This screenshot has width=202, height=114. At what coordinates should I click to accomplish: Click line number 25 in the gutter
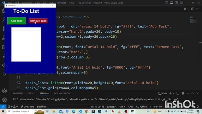click(x=18, y=88)
